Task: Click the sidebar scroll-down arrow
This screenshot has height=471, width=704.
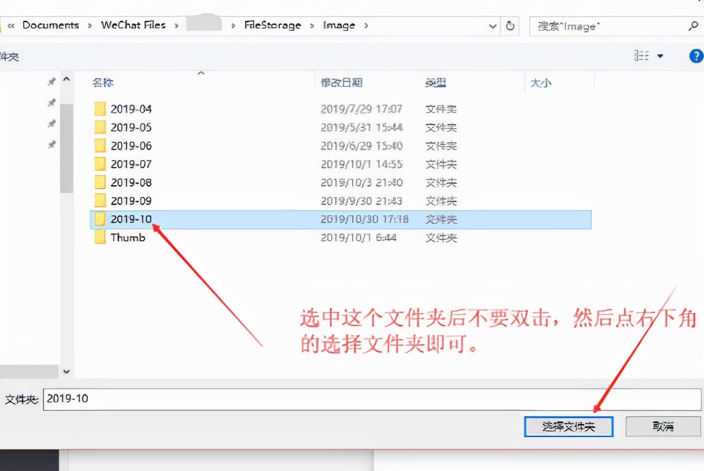Action: 66,371
